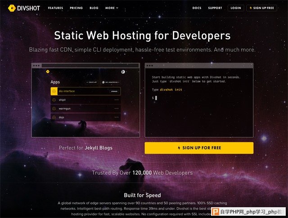This screenshot has width=288, height=218.
Task: Open the Pricing page
Action: [76, 8]
